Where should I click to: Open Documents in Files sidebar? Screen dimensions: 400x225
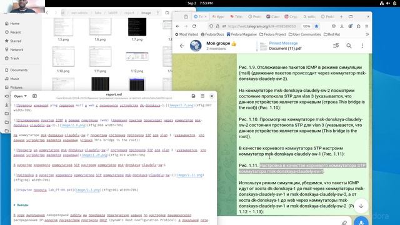[x=19, y=70]
